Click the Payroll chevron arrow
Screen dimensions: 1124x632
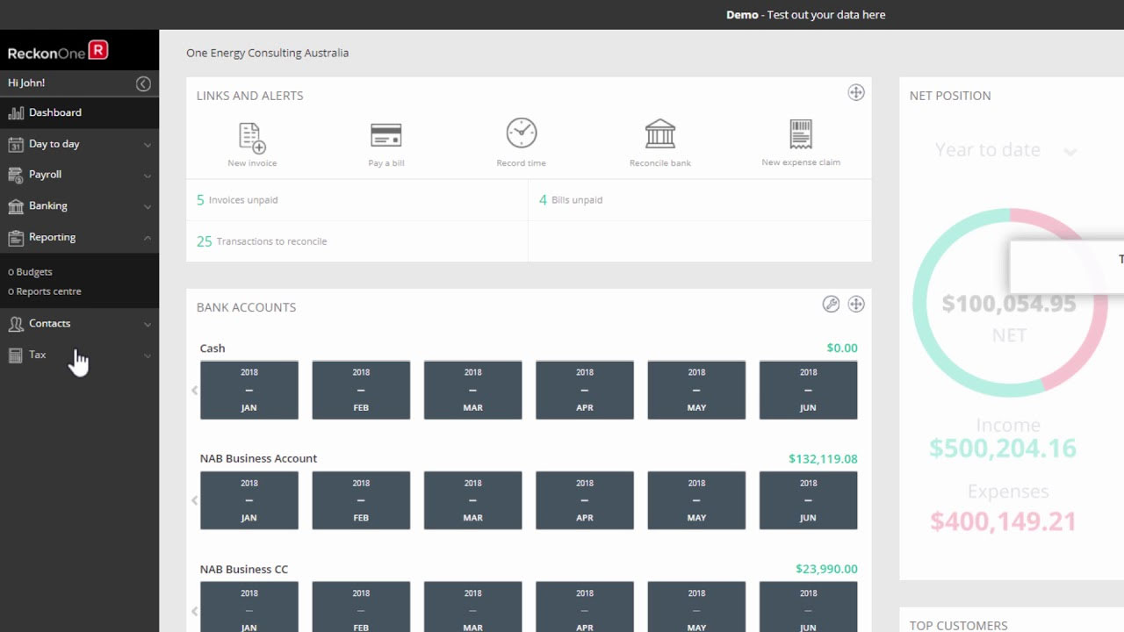pyautogui.click(x=148, y=176)
